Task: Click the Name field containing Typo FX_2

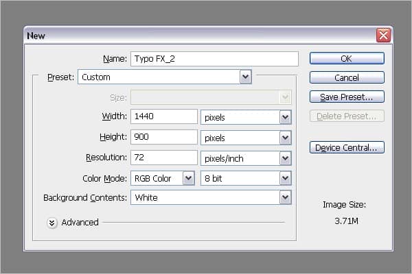Action: [x=214, y=59]
